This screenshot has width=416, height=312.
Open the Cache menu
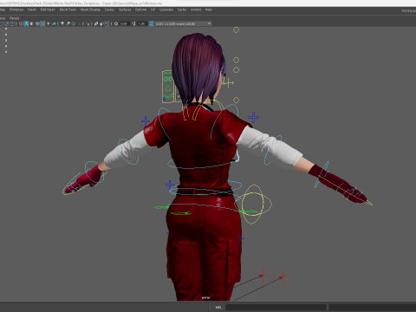pos(182,10)
